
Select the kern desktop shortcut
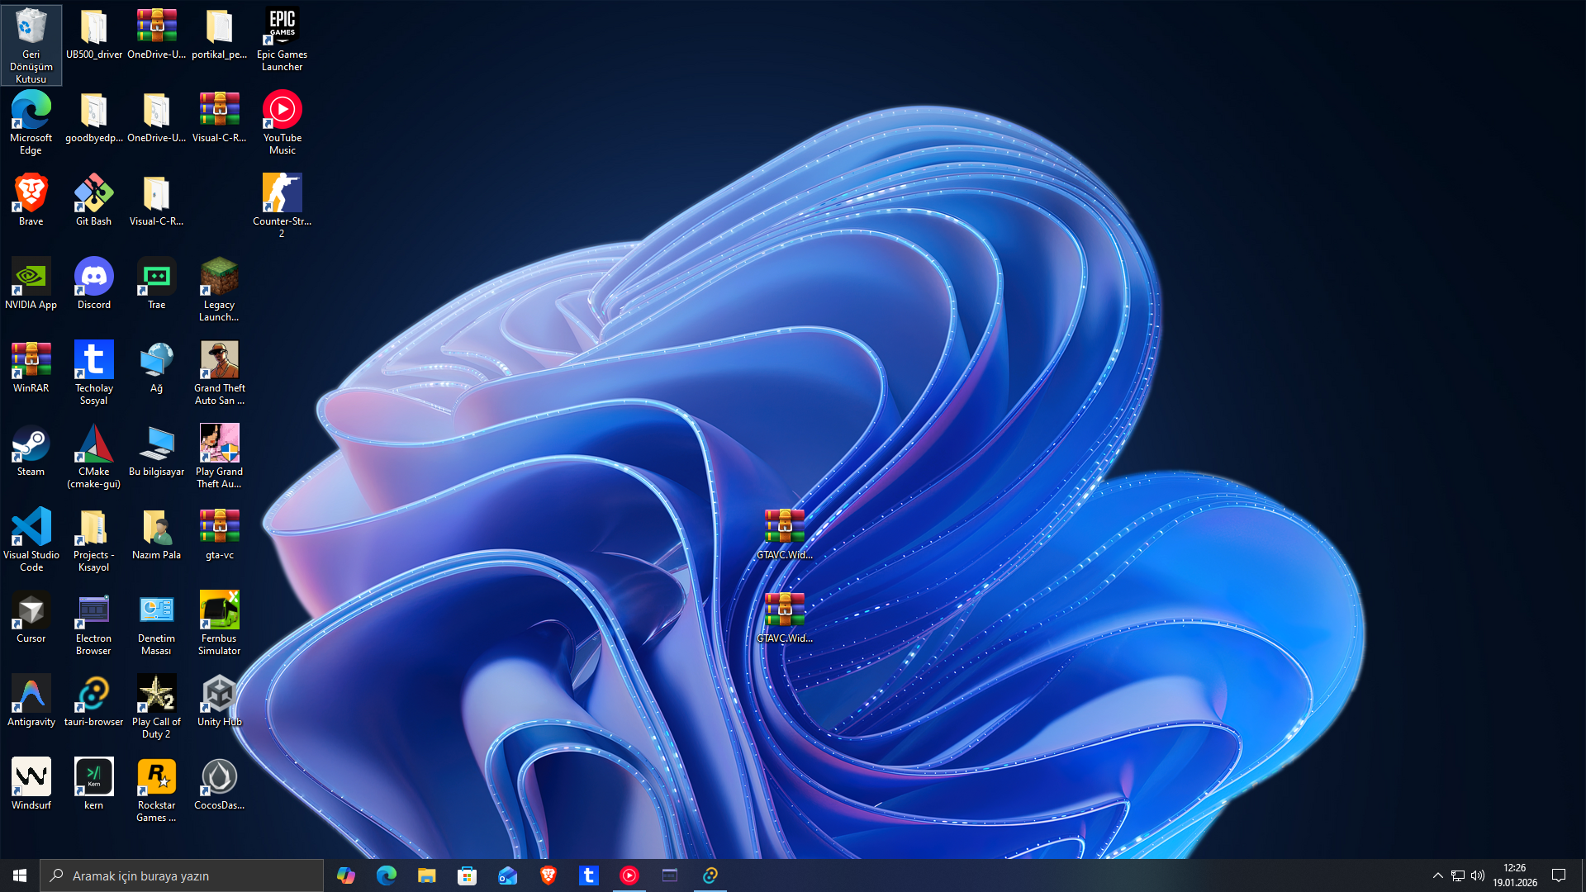click(93, 784)
